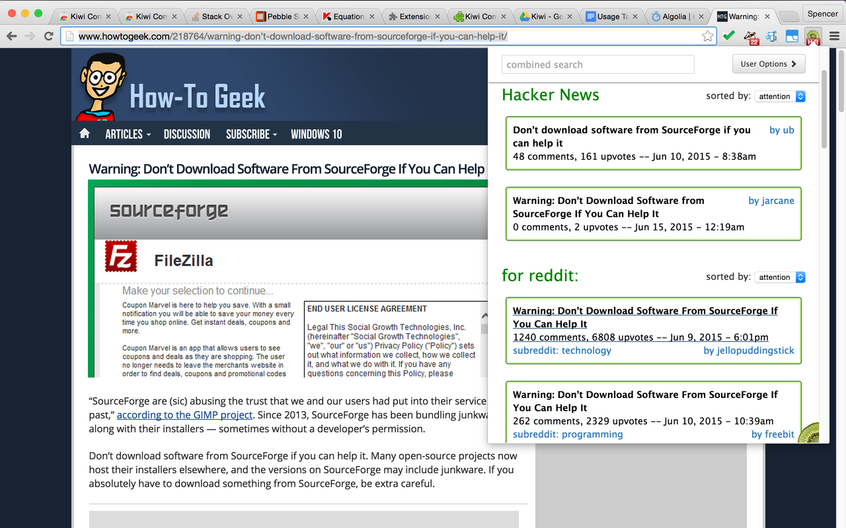Go back to the previous page
Viewport: 846px width, 528px height.
pos(11,36)
